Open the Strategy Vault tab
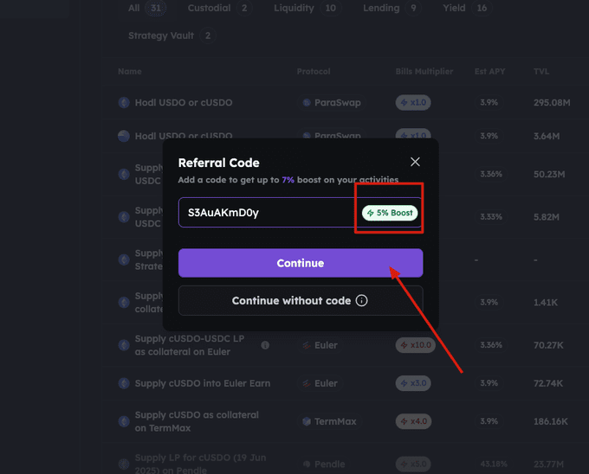Screen dimensions: 589x474 point(171,35)
